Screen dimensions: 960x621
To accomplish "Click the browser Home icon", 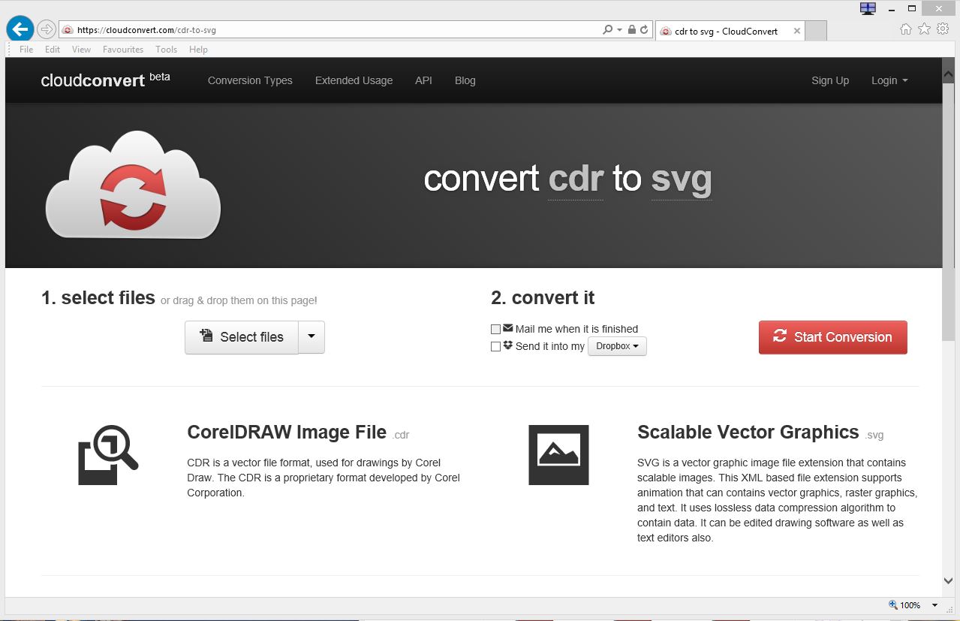I will click(906, 28).
